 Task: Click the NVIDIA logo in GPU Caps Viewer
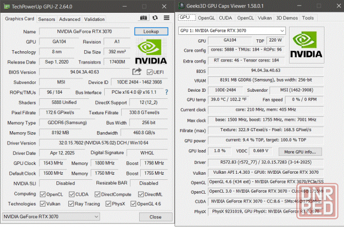point(307,45)
